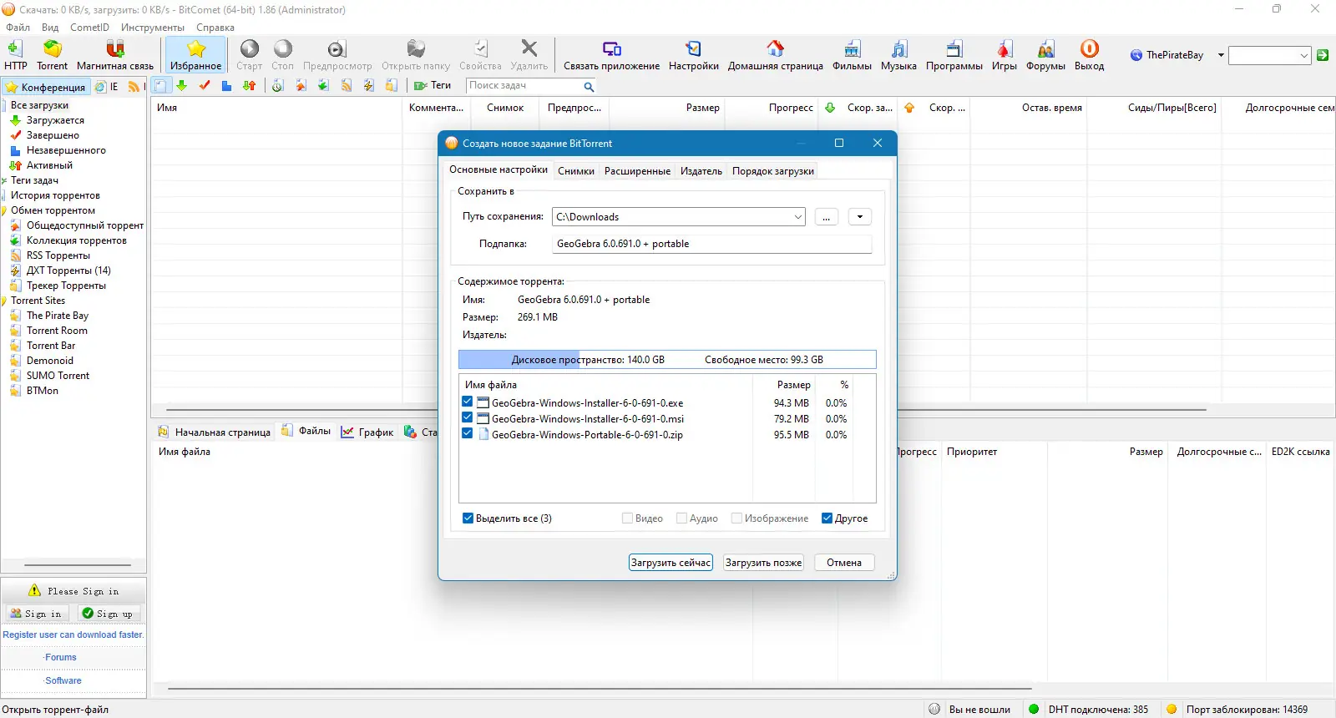The height and width of the screenshot is (718, 1336).
Task: Click the Подпапка subfolder name field
Action: point(711,244)
